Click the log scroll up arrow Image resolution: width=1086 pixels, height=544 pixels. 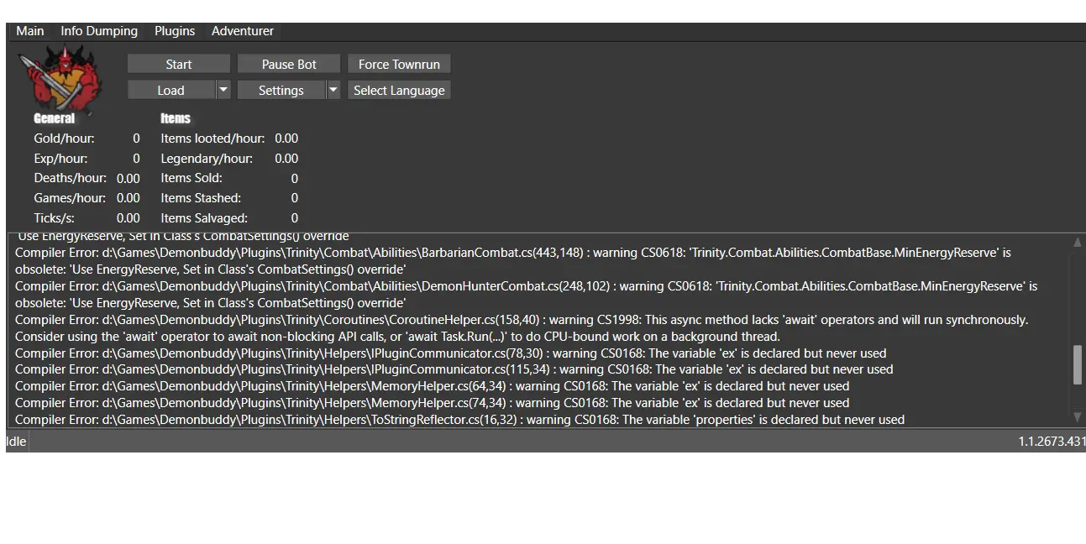(x=1078, y=243)
